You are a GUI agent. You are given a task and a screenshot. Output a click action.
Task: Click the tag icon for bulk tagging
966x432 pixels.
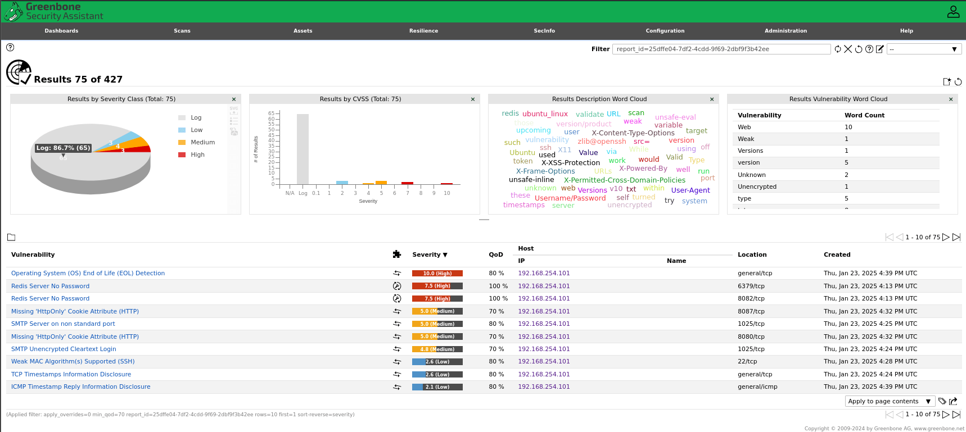[942, 401]
